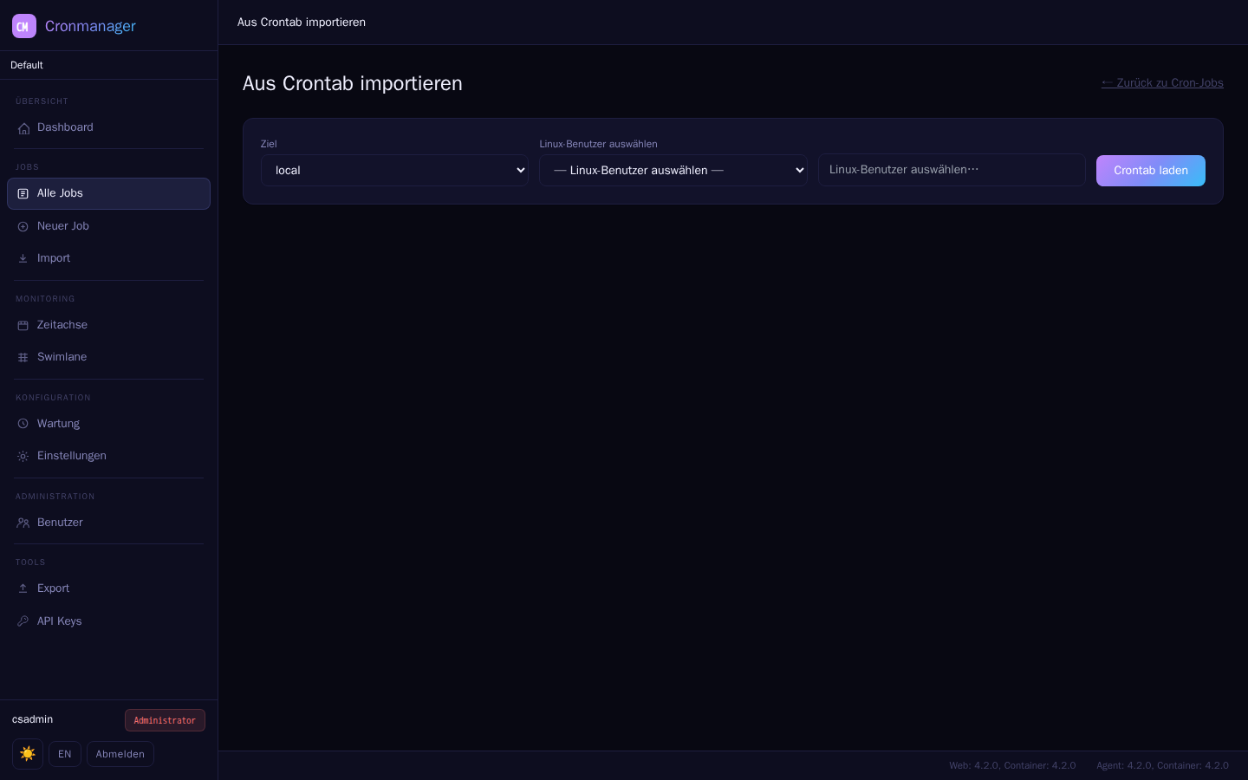The image size is (1248, 780).
Task: Click the API Keys key icon
Action: click(23, 622)
